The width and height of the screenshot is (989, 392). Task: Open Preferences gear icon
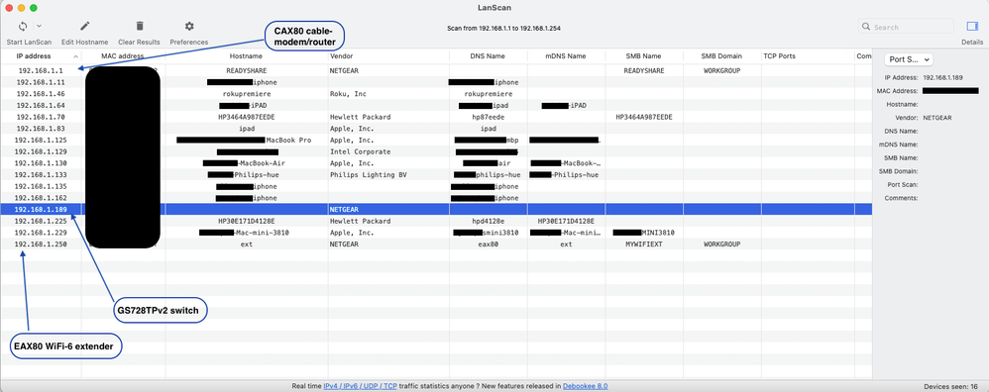point(188,27)
